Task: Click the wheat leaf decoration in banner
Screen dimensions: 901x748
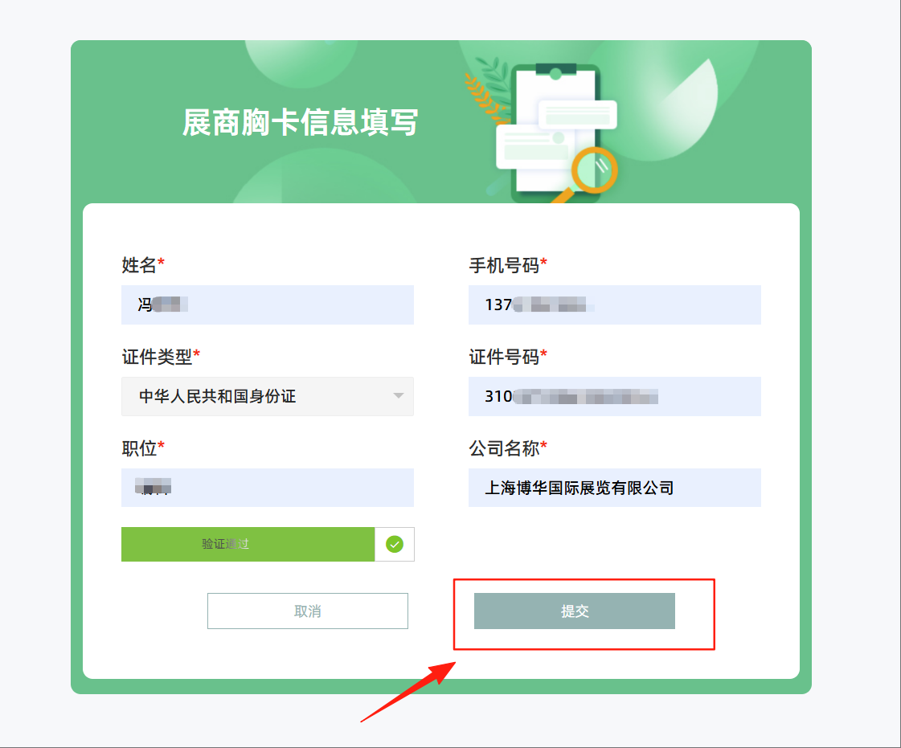Action: click(x=486, y=90)
